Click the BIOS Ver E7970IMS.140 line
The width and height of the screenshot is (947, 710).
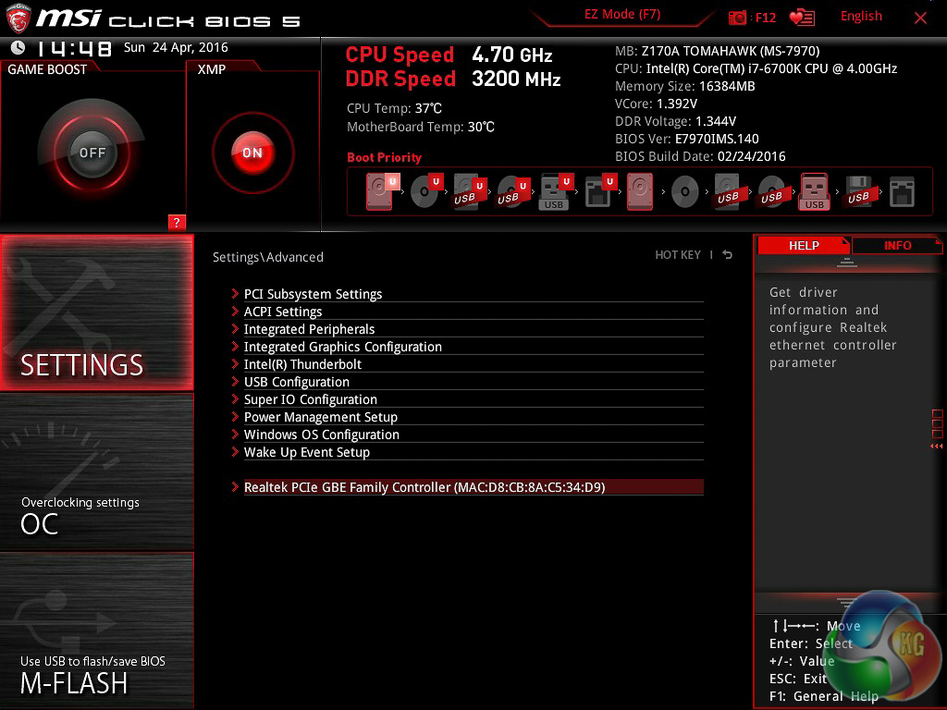(x=687, y=139)
